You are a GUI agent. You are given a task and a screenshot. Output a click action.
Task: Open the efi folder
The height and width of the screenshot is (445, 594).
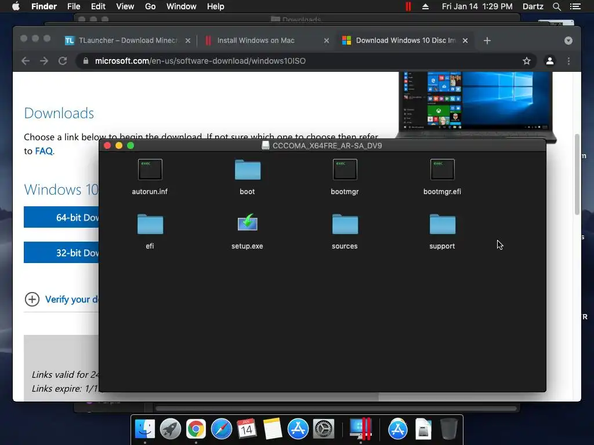point(150,224)
